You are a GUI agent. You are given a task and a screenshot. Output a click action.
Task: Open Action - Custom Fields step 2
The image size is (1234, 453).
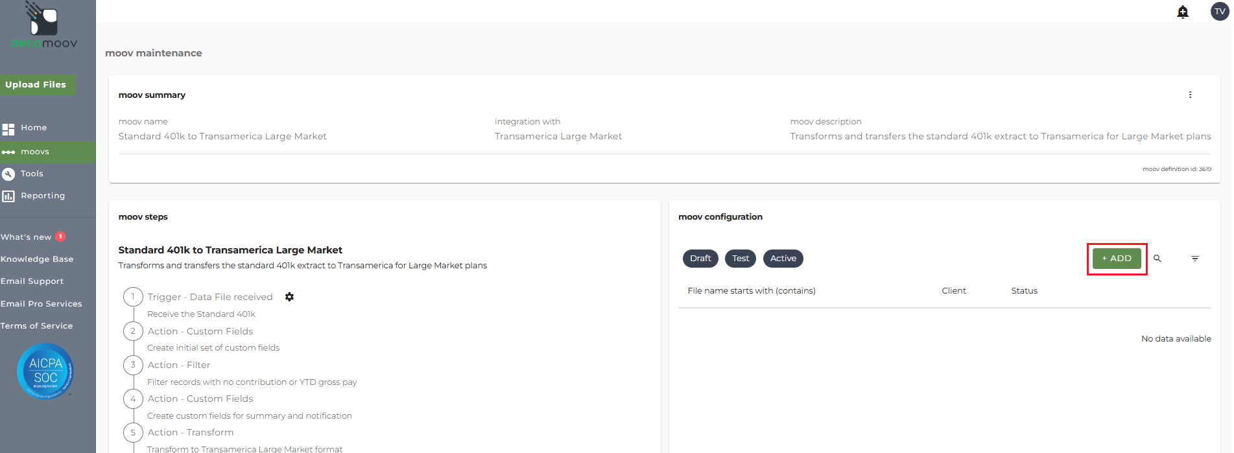[x=200, y=331]
